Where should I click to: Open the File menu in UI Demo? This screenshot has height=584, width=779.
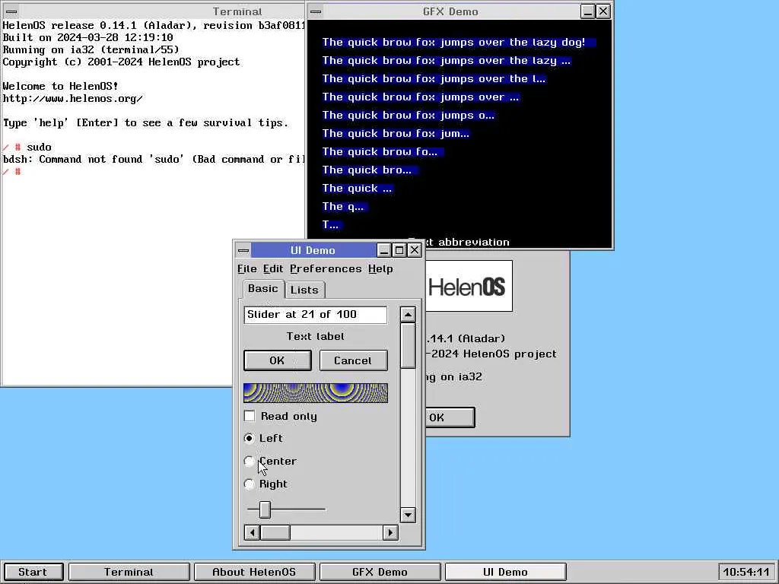247,268
